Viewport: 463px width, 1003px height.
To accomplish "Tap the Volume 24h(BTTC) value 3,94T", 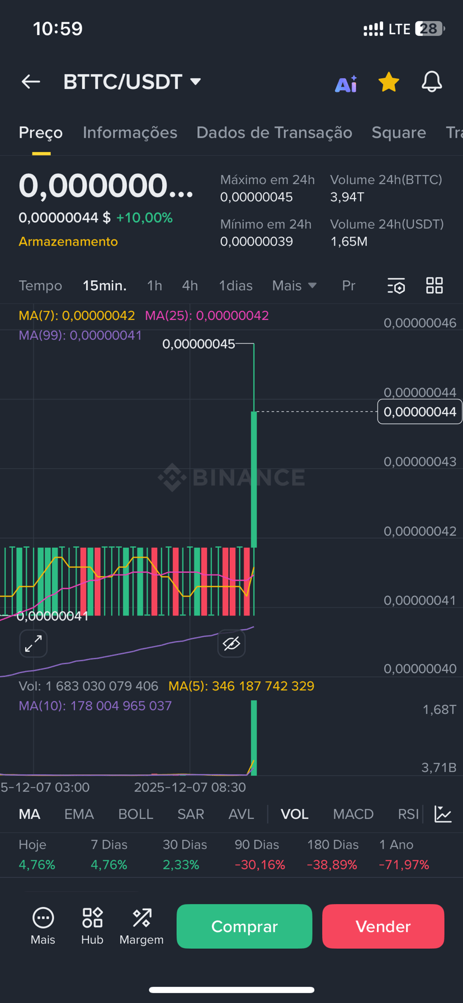I will click(347, 197).
